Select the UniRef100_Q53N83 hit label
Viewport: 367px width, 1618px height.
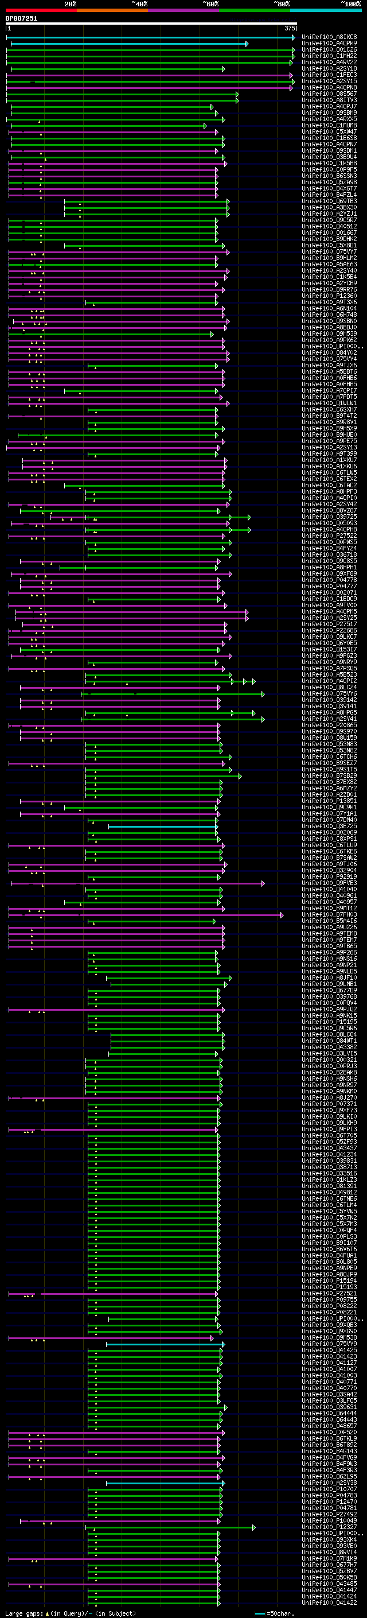(x=329, y=744)
